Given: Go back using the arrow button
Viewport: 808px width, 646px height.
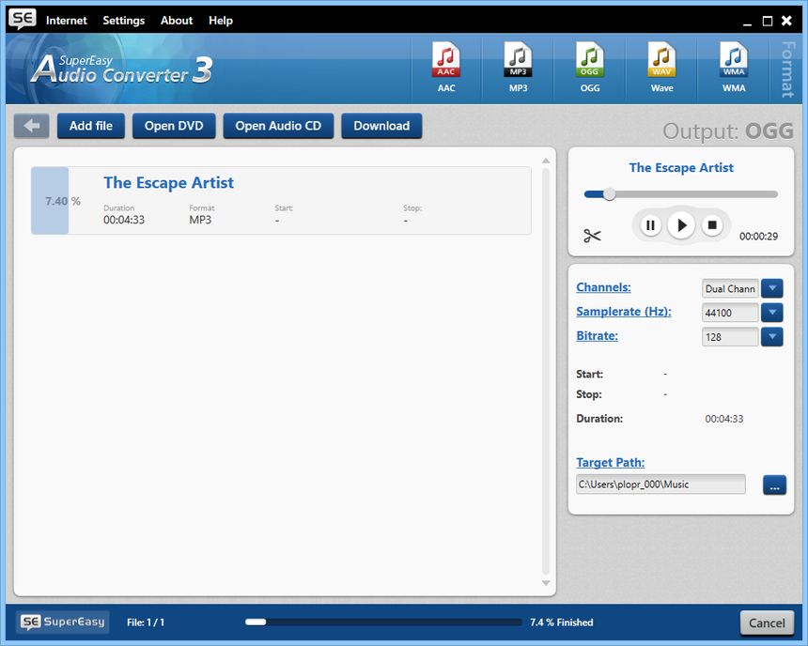Looking at the screenshot, I should tap(31, 126).
